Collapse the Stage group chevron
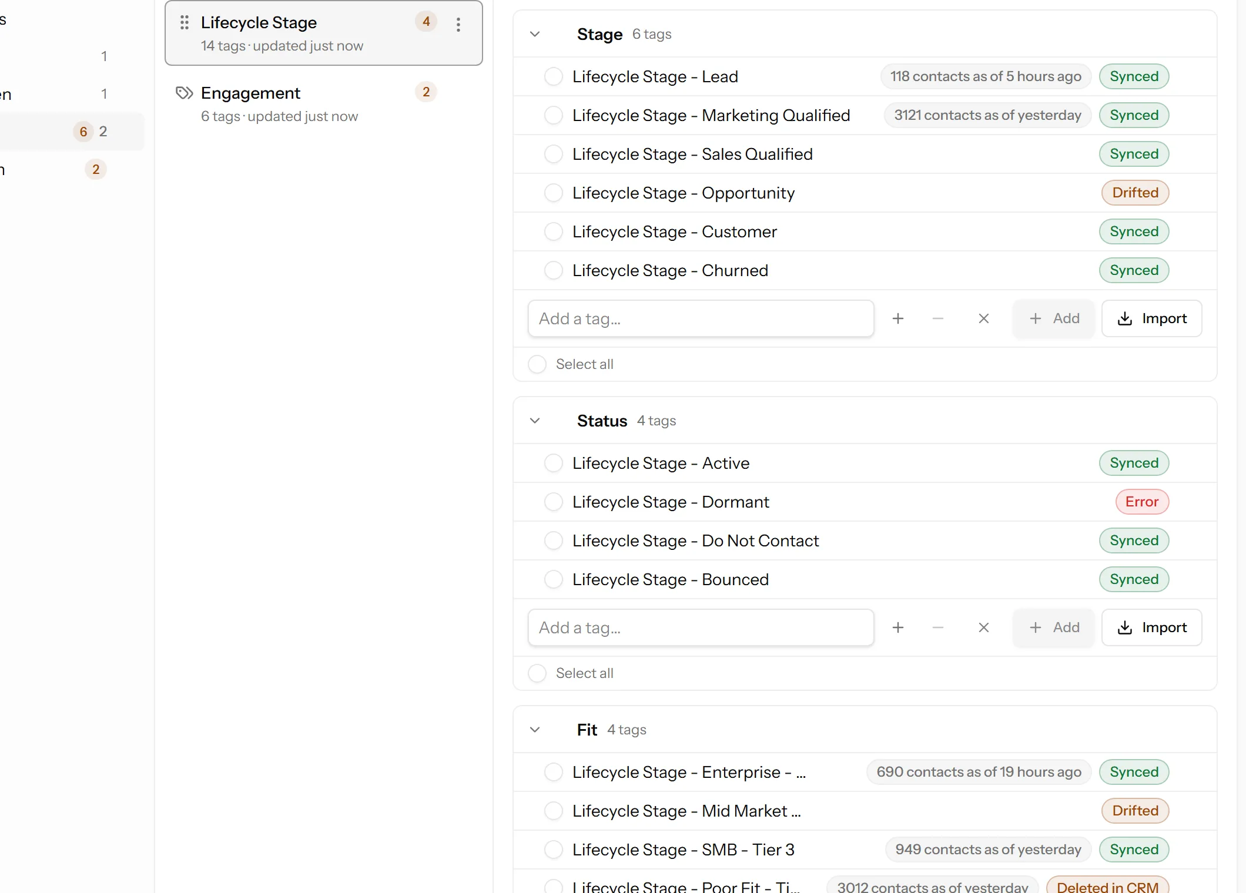 tap(535, 34)
